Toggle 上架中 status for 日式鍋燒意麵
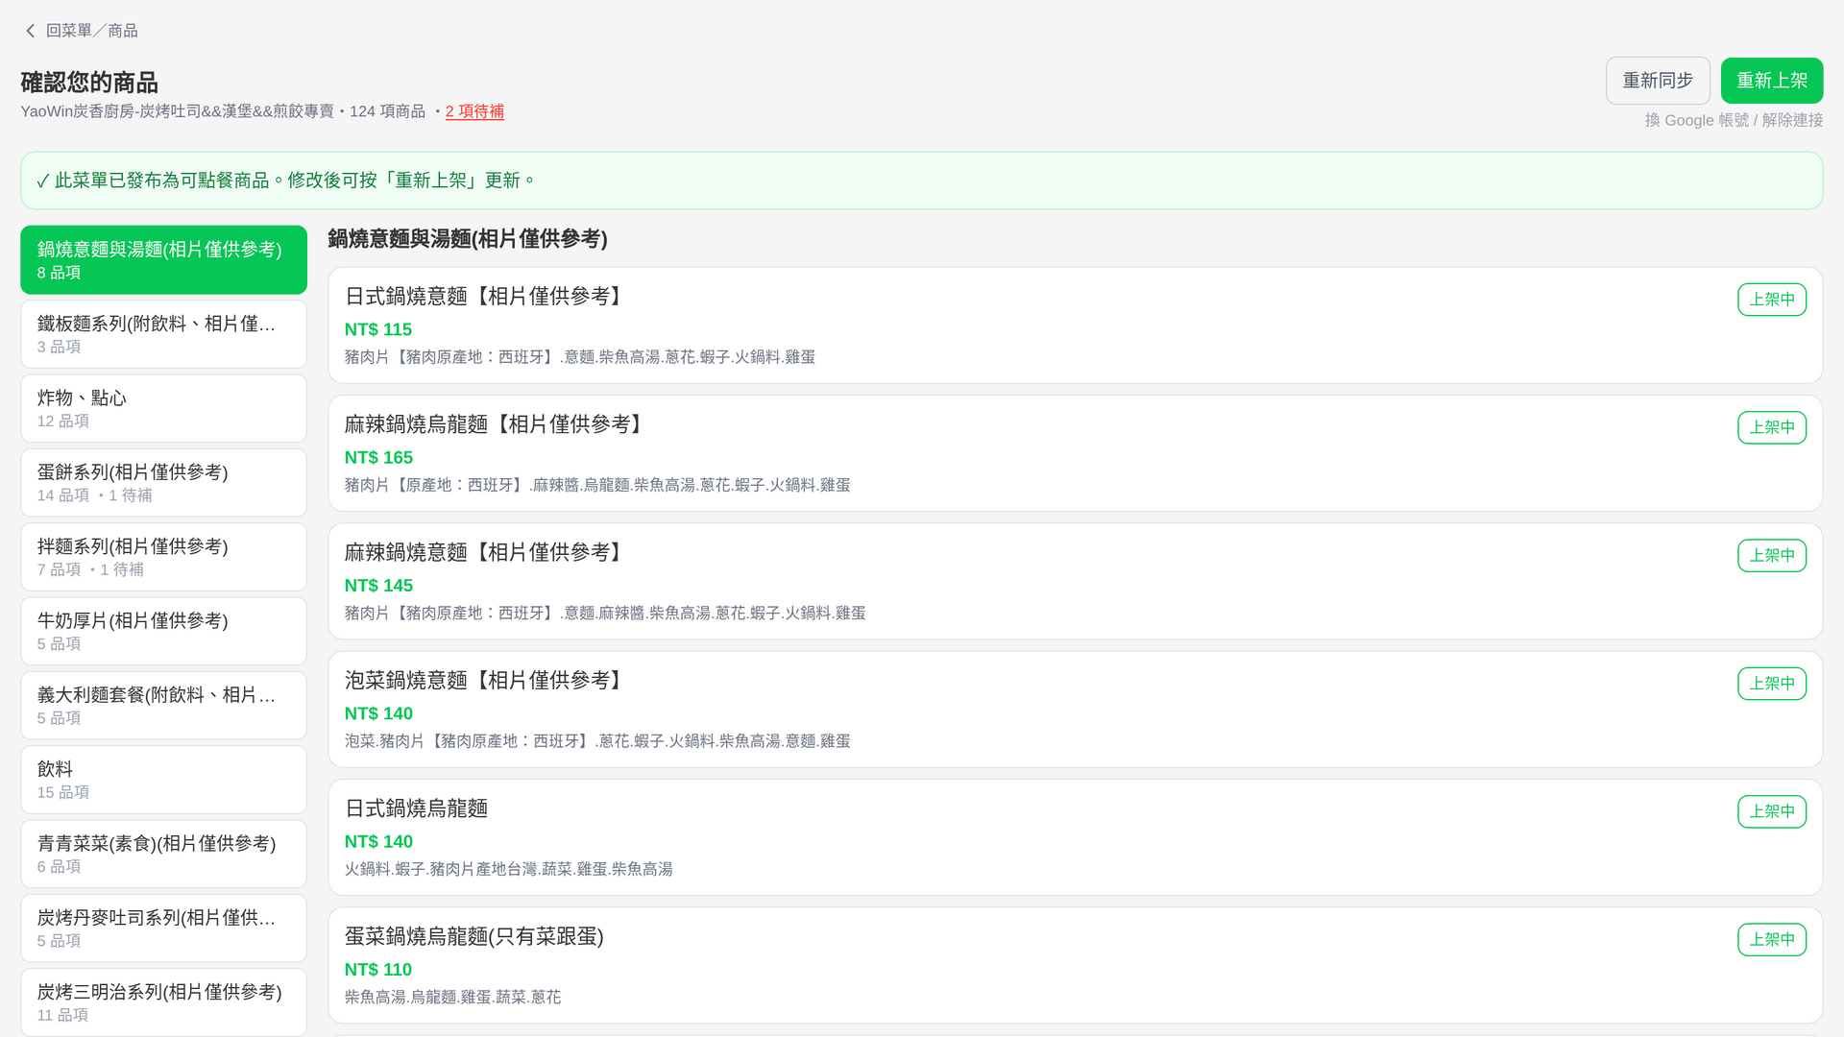 [x=1772, y=300]
